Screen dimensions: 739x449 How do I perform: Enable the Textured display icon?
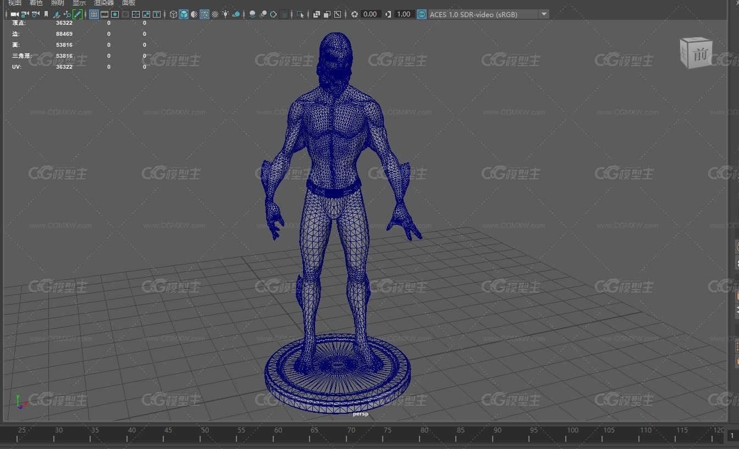(x=215, y=14)
